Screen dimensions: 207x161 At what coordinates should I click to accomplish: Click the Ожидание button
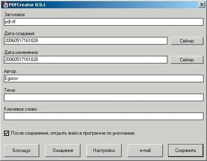click(63, 150)
